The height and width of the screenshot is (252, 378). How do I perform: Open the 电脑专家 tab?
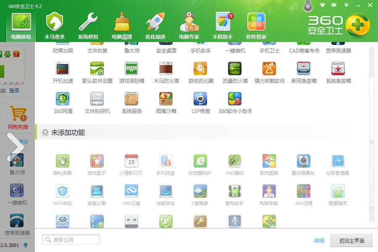pos(189,26)
